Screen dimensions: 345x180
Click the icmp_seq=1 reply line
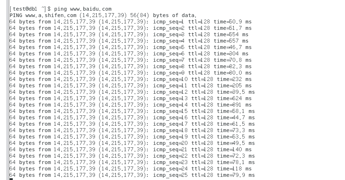click(130, 22)
